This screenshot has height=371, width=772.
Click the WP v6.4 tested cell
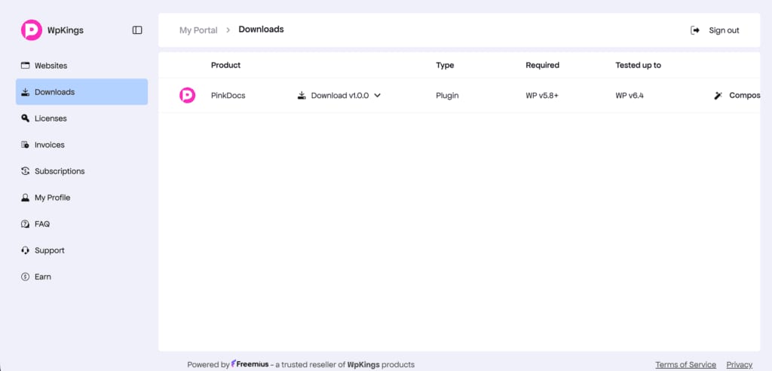[x=630, y=96]
